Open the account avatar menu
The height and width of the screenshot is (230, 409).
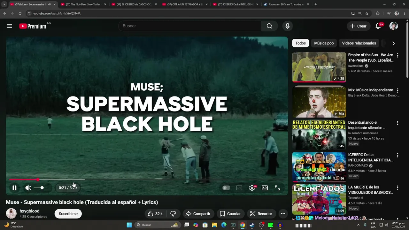394,26
